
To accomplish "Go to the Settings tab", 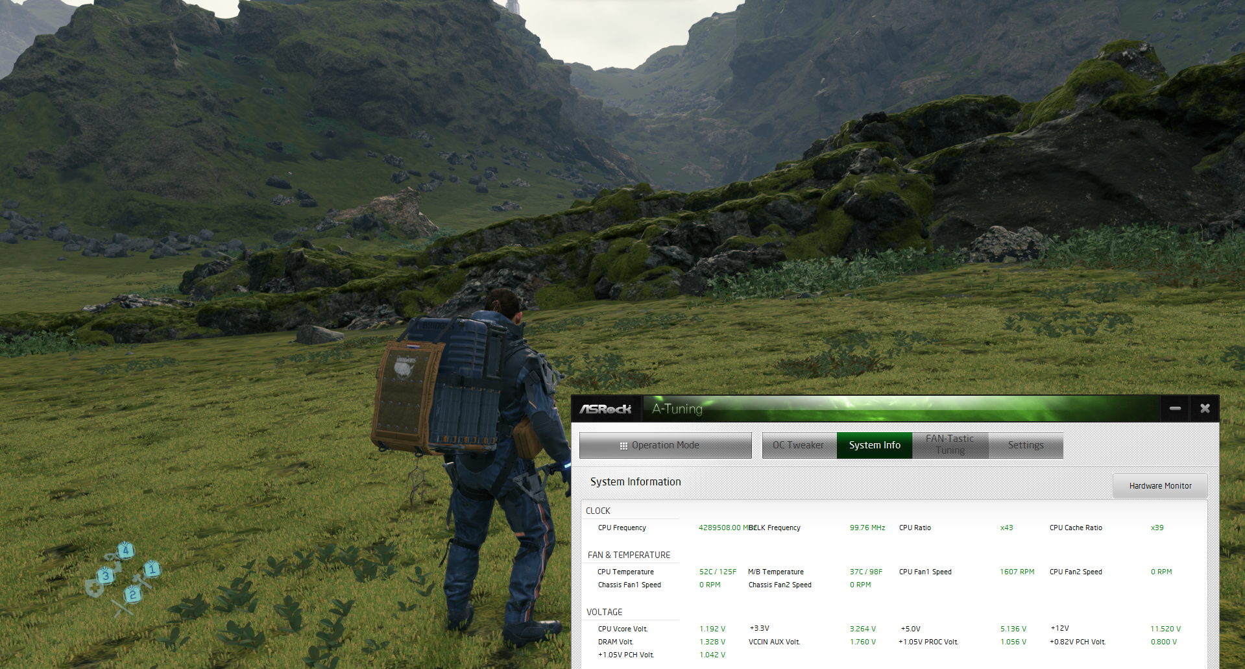I will pyautogui.click(x=1026, y=445).
